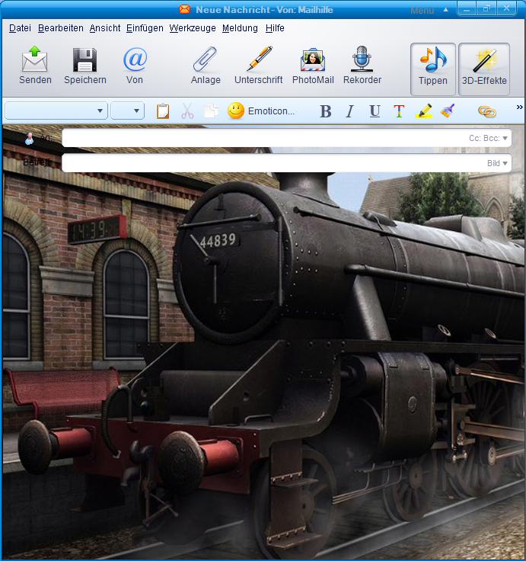The width and height of the screenshot is (526, 561).
Task: Open the font size dropdown
Action: [x=128, y=111]
